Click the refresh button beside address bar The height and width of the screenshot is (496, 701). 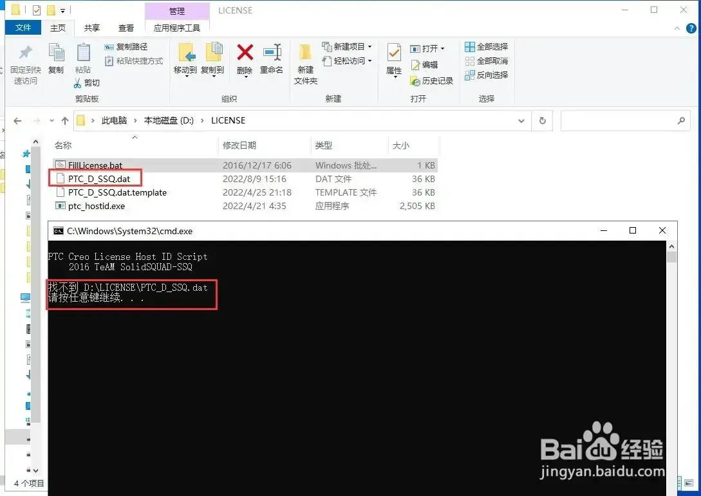point(542,121)
